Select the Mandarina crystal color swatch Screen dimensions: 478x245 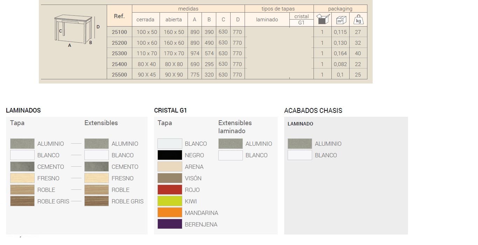pyautogui.click(x=170, y=213)
